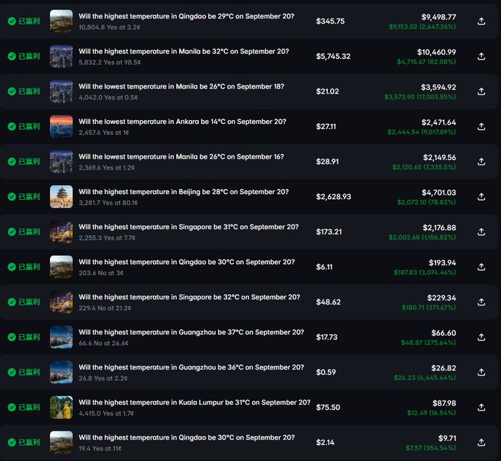Open 'highest temperature in Beijing be 28°C' market

[183, 192]
